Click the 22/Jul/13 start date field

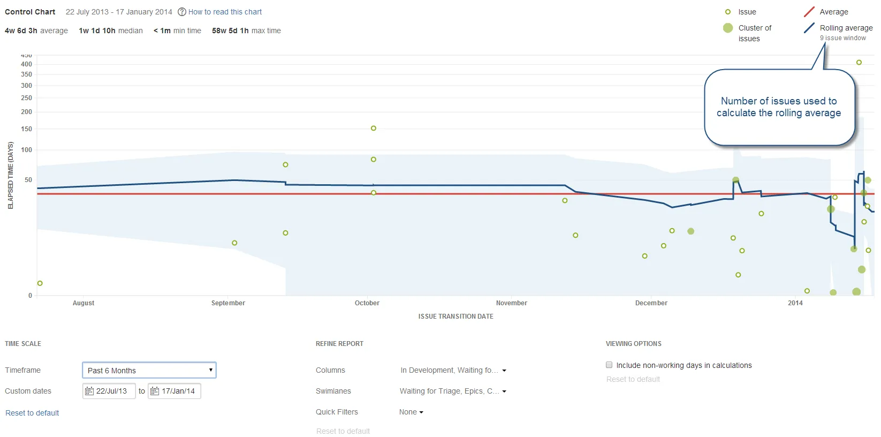coord(109,391)
